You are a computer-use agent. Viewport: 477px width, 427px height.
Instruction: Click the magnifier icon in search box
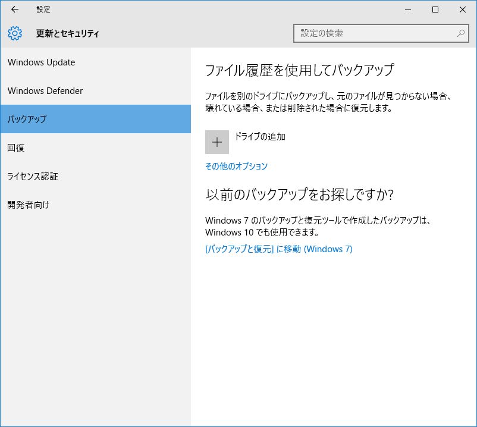point(461,33)
